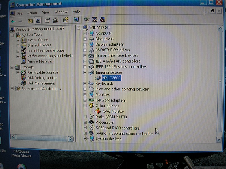The width and height of the screenshot is (226, 169).
Task: Open the File menu
Action: [x=19, y=13]
